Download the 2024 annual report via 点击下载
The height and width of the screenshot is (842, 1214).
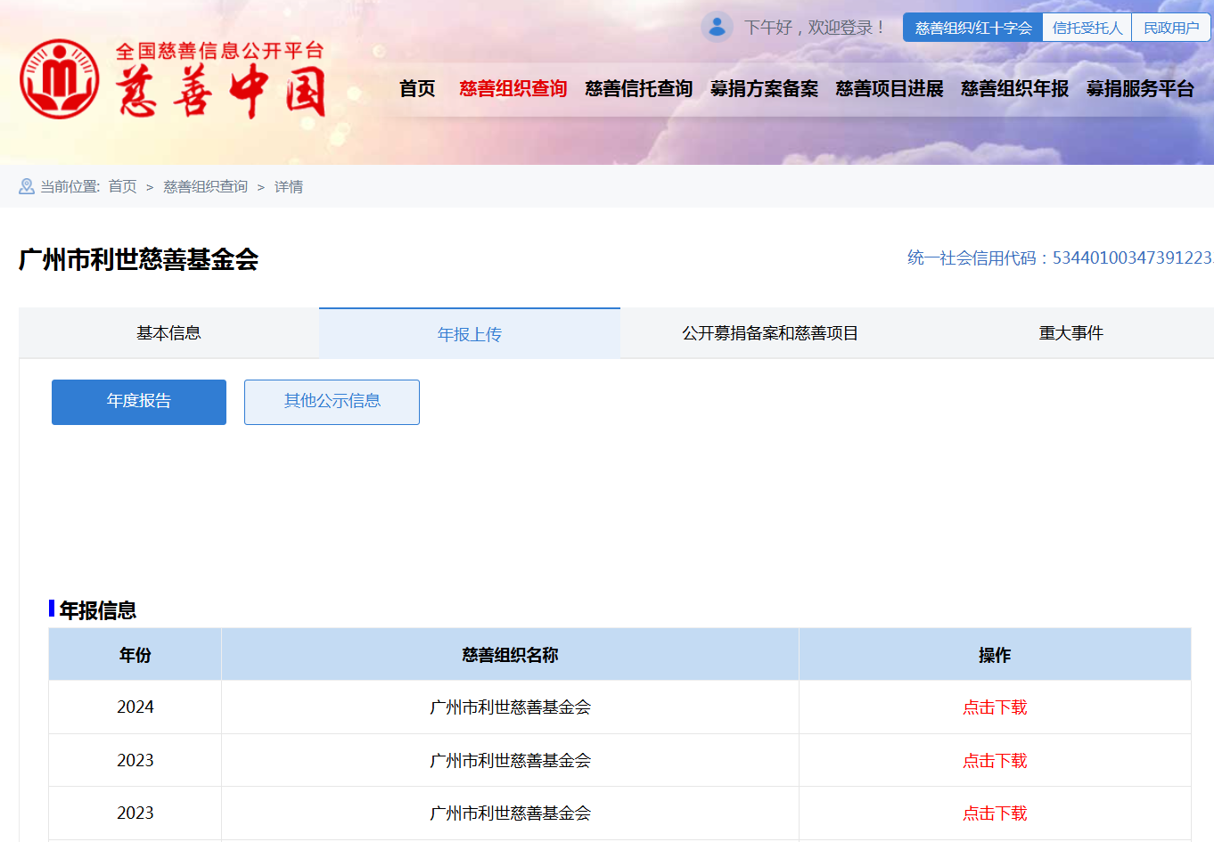click(995, 707)
